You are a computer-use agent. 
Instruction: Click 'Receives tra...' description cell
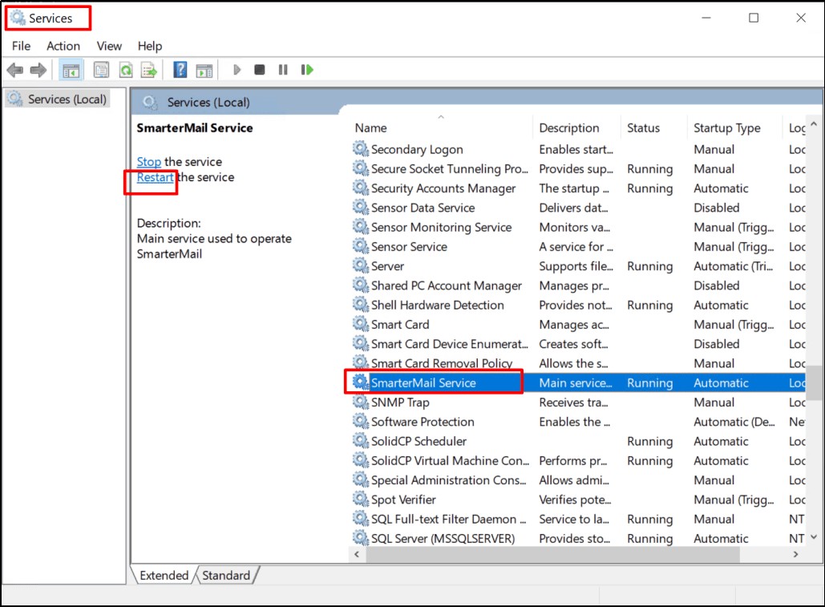(x=573, y=402)
